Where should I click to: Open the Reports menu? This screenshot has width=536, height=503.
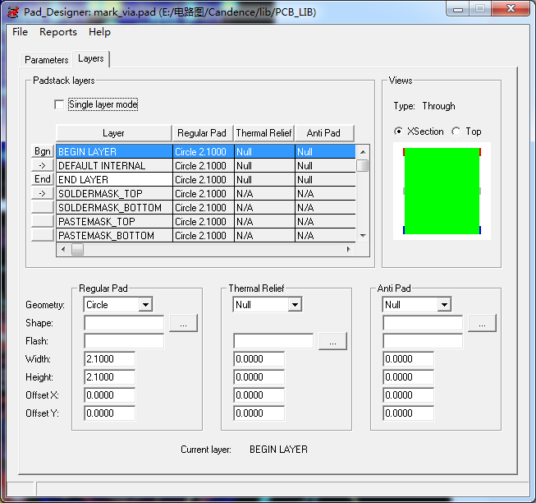58,32
